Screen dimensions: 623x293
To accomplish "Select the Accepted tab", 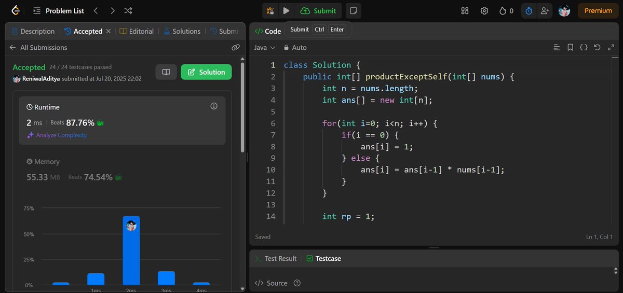I will (x=83, y=31).
